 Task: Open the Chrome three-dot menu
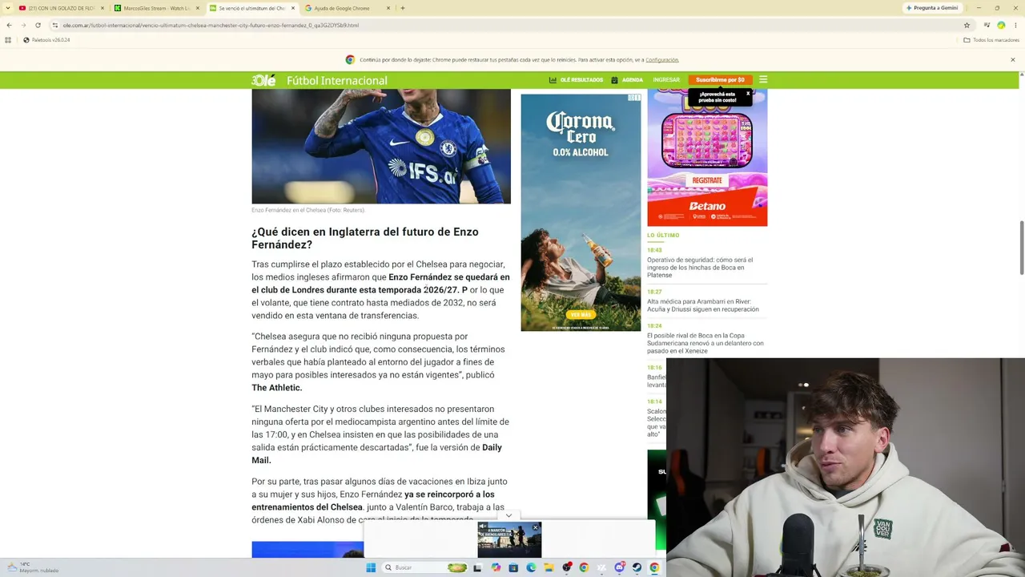1015,25
